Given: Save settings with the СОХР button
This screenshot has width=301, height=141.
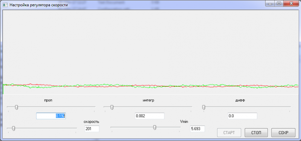Looking at the screenshot, I should (x=283, y=133).
